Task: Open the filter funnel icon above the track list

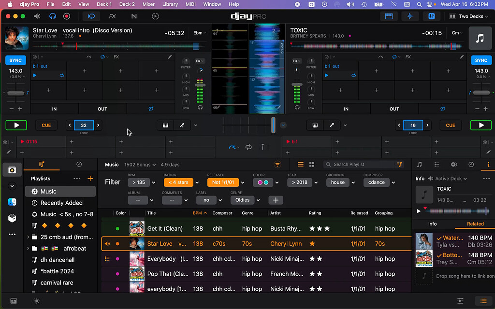Action: tap(277, 165)
